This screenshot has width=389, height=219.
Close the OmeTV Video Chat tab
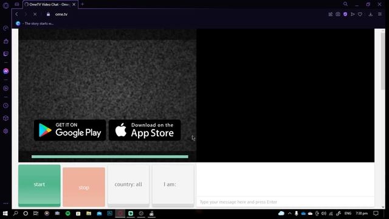pos(74,4)
